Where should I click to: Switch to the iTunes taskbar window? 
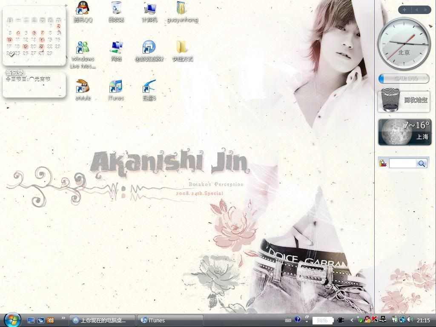pos(170,320)
